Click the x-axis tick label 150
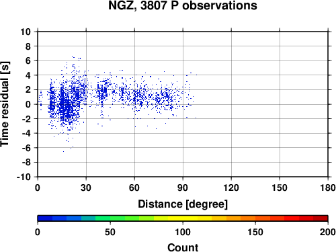 coord(280,187)
